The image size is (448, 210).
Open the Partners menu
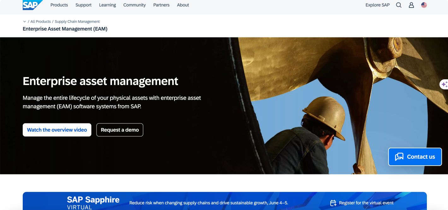162,5
